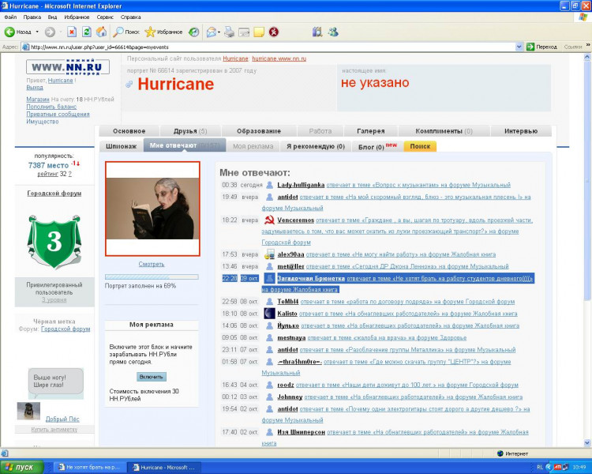Click the portrait completion progress bar

tap(152, 276)
